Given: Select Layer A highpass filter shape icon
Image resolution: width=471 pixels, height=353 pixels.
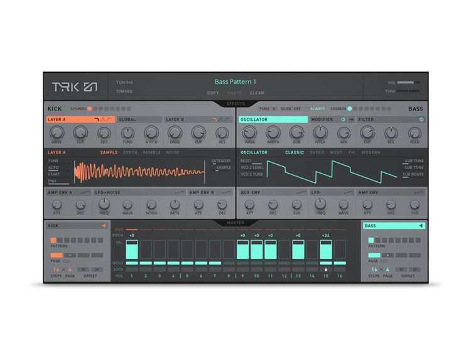Looking at the screenshot, I should point(110,119).
